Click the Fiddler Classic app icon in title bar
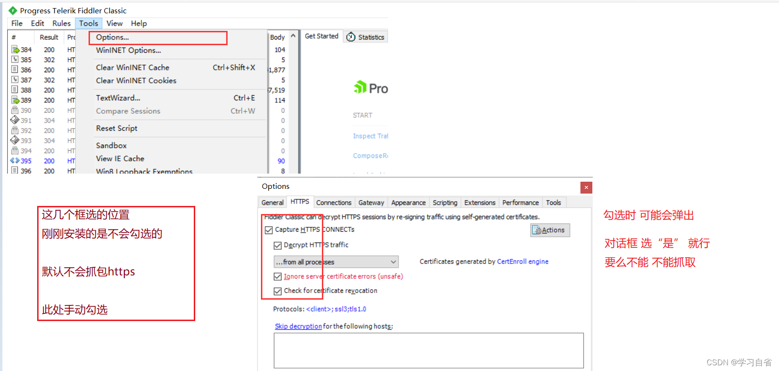The height and width of the screenshot is (371, 779). [13, 10]
